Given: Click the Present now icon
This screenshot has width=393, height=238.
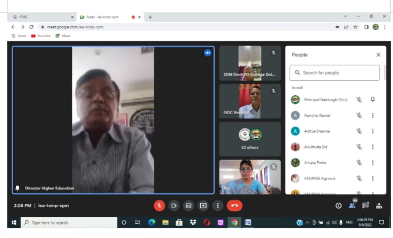Looking at the screenshot, I should coord(203,205).
